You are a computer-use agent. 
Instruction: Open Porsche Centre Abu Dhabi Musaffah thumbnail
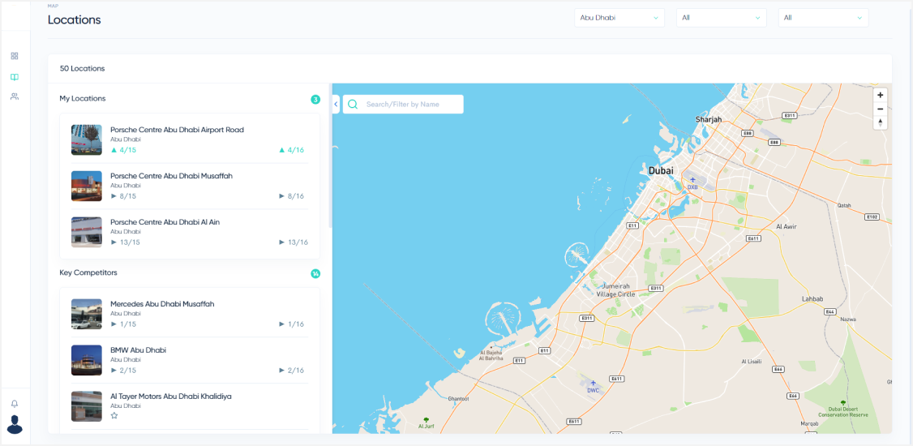87,186
